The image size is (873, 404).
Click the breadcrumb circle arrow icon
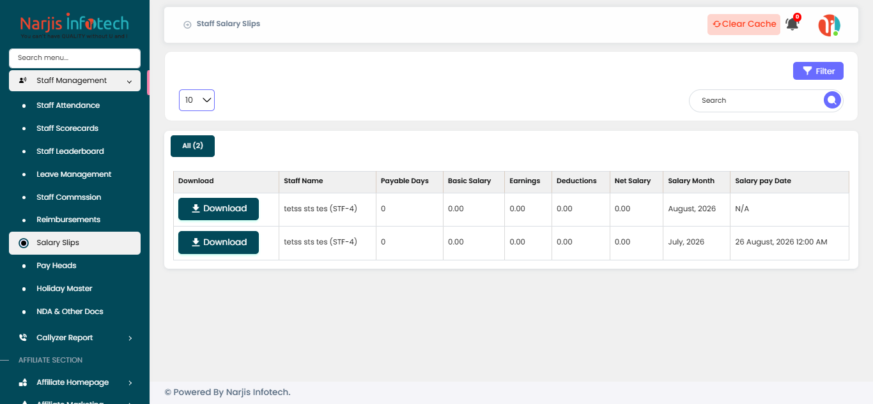pyautogui.click(x=187, y=24)
